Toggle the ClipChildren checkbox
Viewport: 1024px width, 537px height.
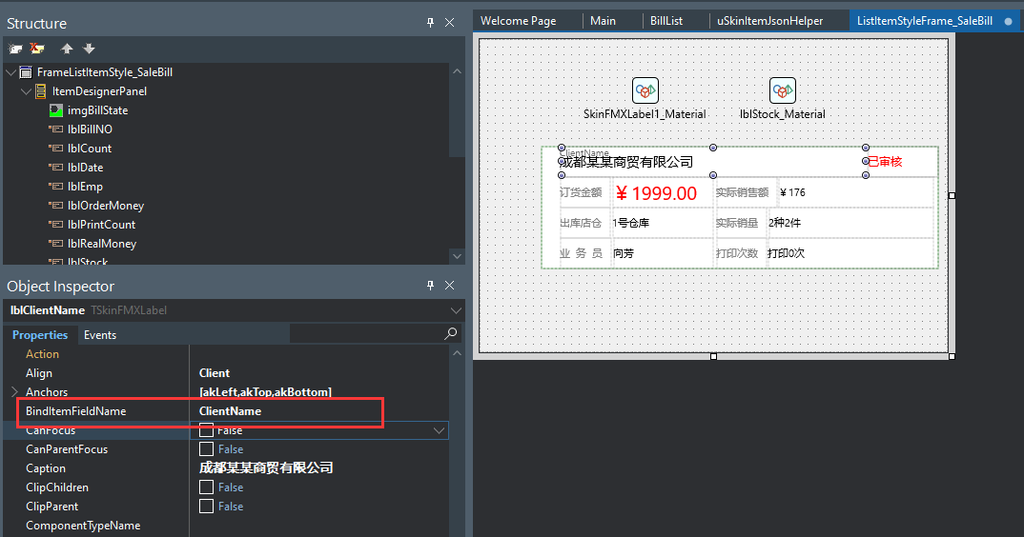point(206,487)
